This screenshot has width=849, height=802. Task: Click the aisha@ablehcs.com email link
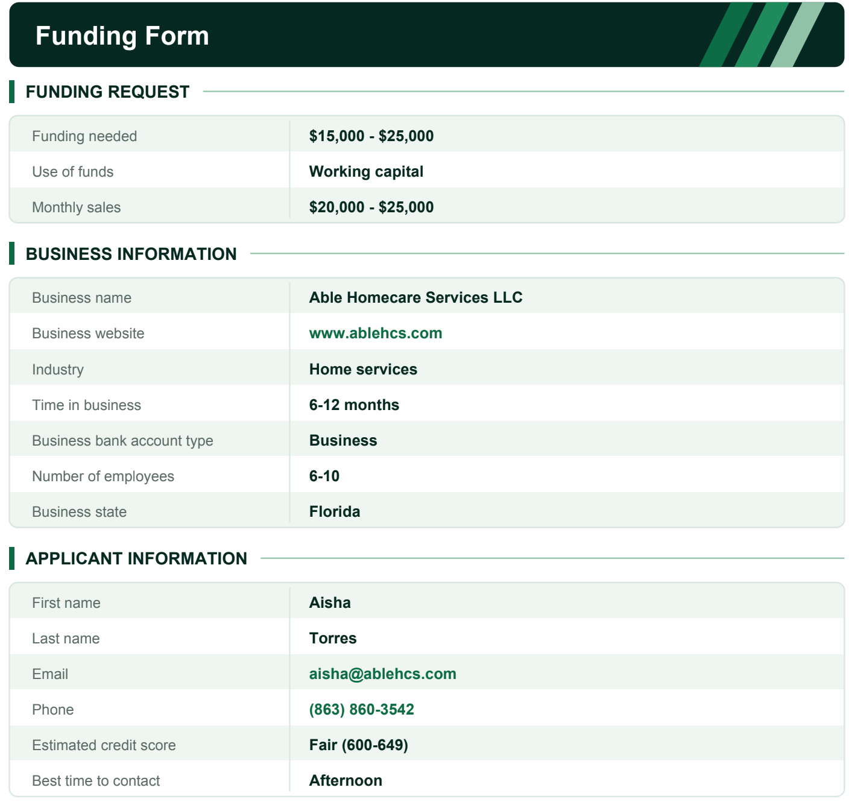383,674
